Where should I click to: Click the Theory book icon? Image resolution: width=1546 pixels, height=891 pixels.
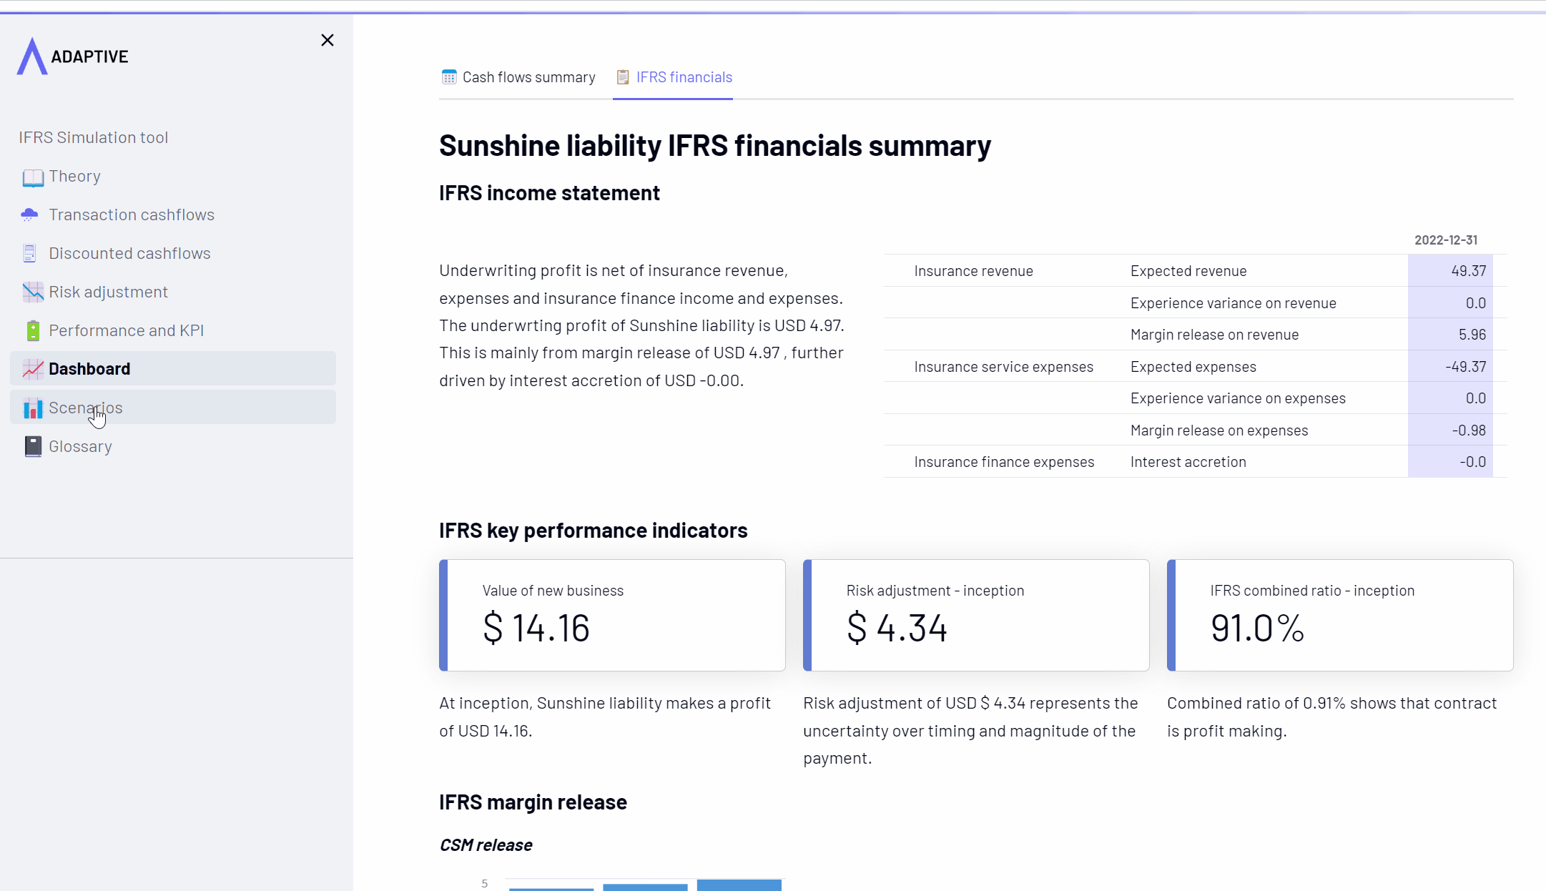pos(32,177)
